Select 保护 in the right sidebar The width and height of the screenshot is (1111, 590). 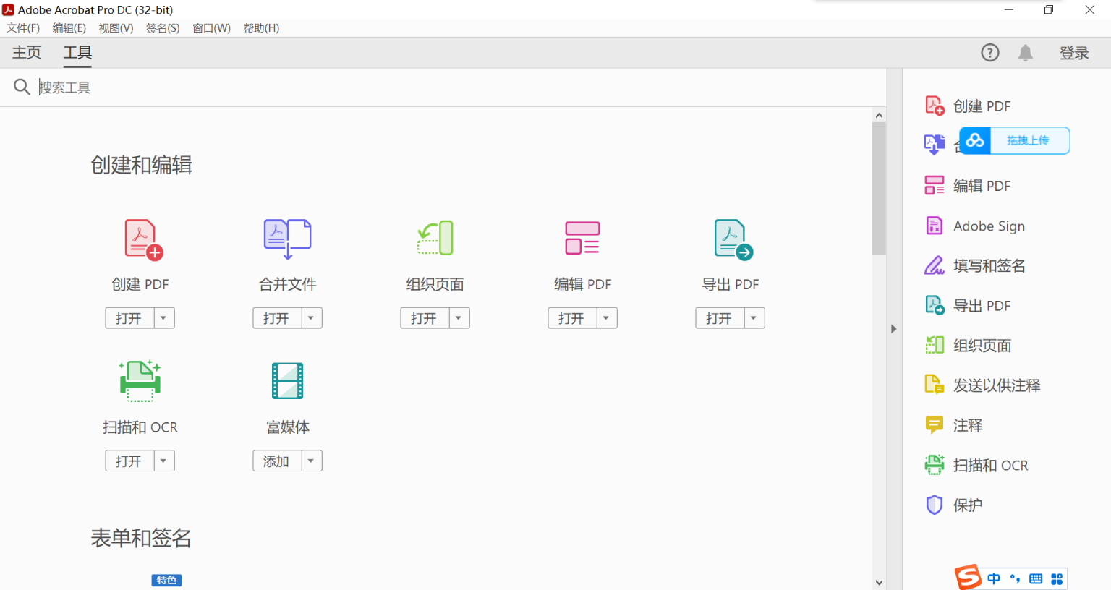(966, 505)
